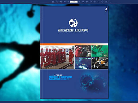Click the home icon in the toolbar
Screen dimensions: 138x103
tap(53, 2)
